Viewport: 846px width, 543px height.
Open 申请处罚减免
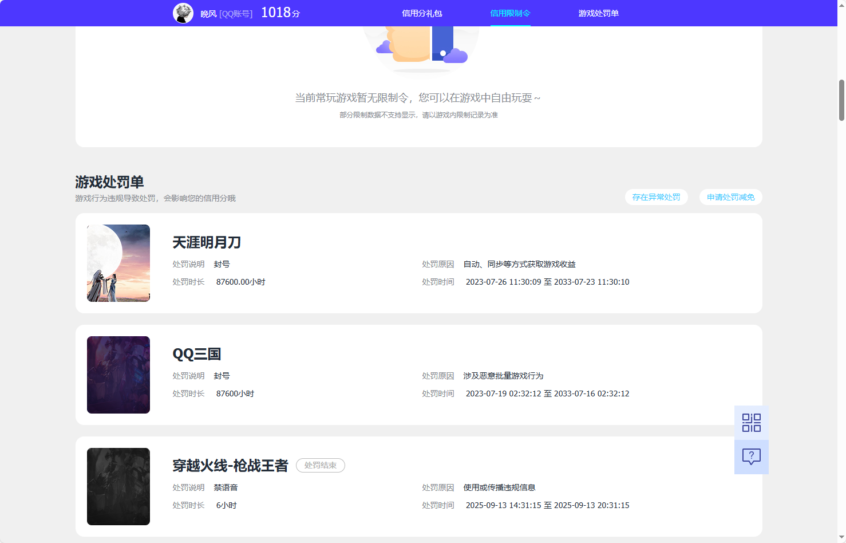730,197
